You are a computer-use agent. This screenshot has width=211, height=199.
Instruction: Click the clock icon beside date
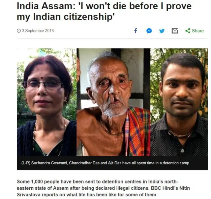pyautogui.click(x=19, y=31)
